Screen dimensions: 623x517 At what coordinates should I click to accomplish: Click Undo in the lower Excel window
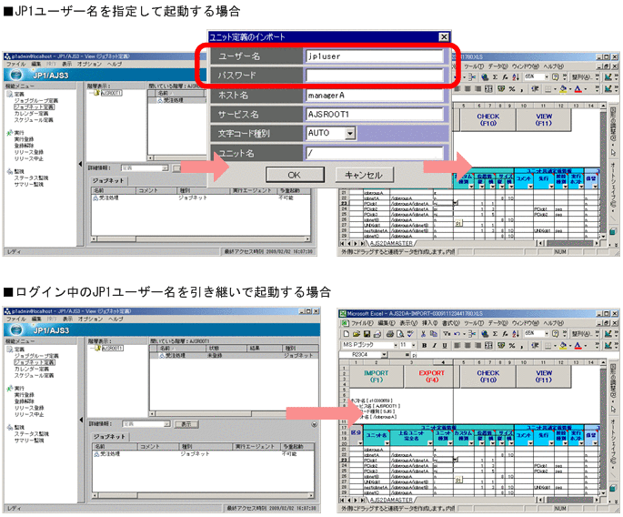tap(457, 334)
